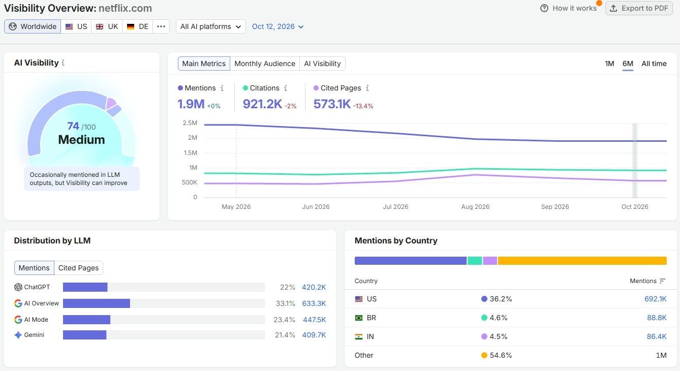
Task: Click the Export to PDF button
Action: pos(639,8)
